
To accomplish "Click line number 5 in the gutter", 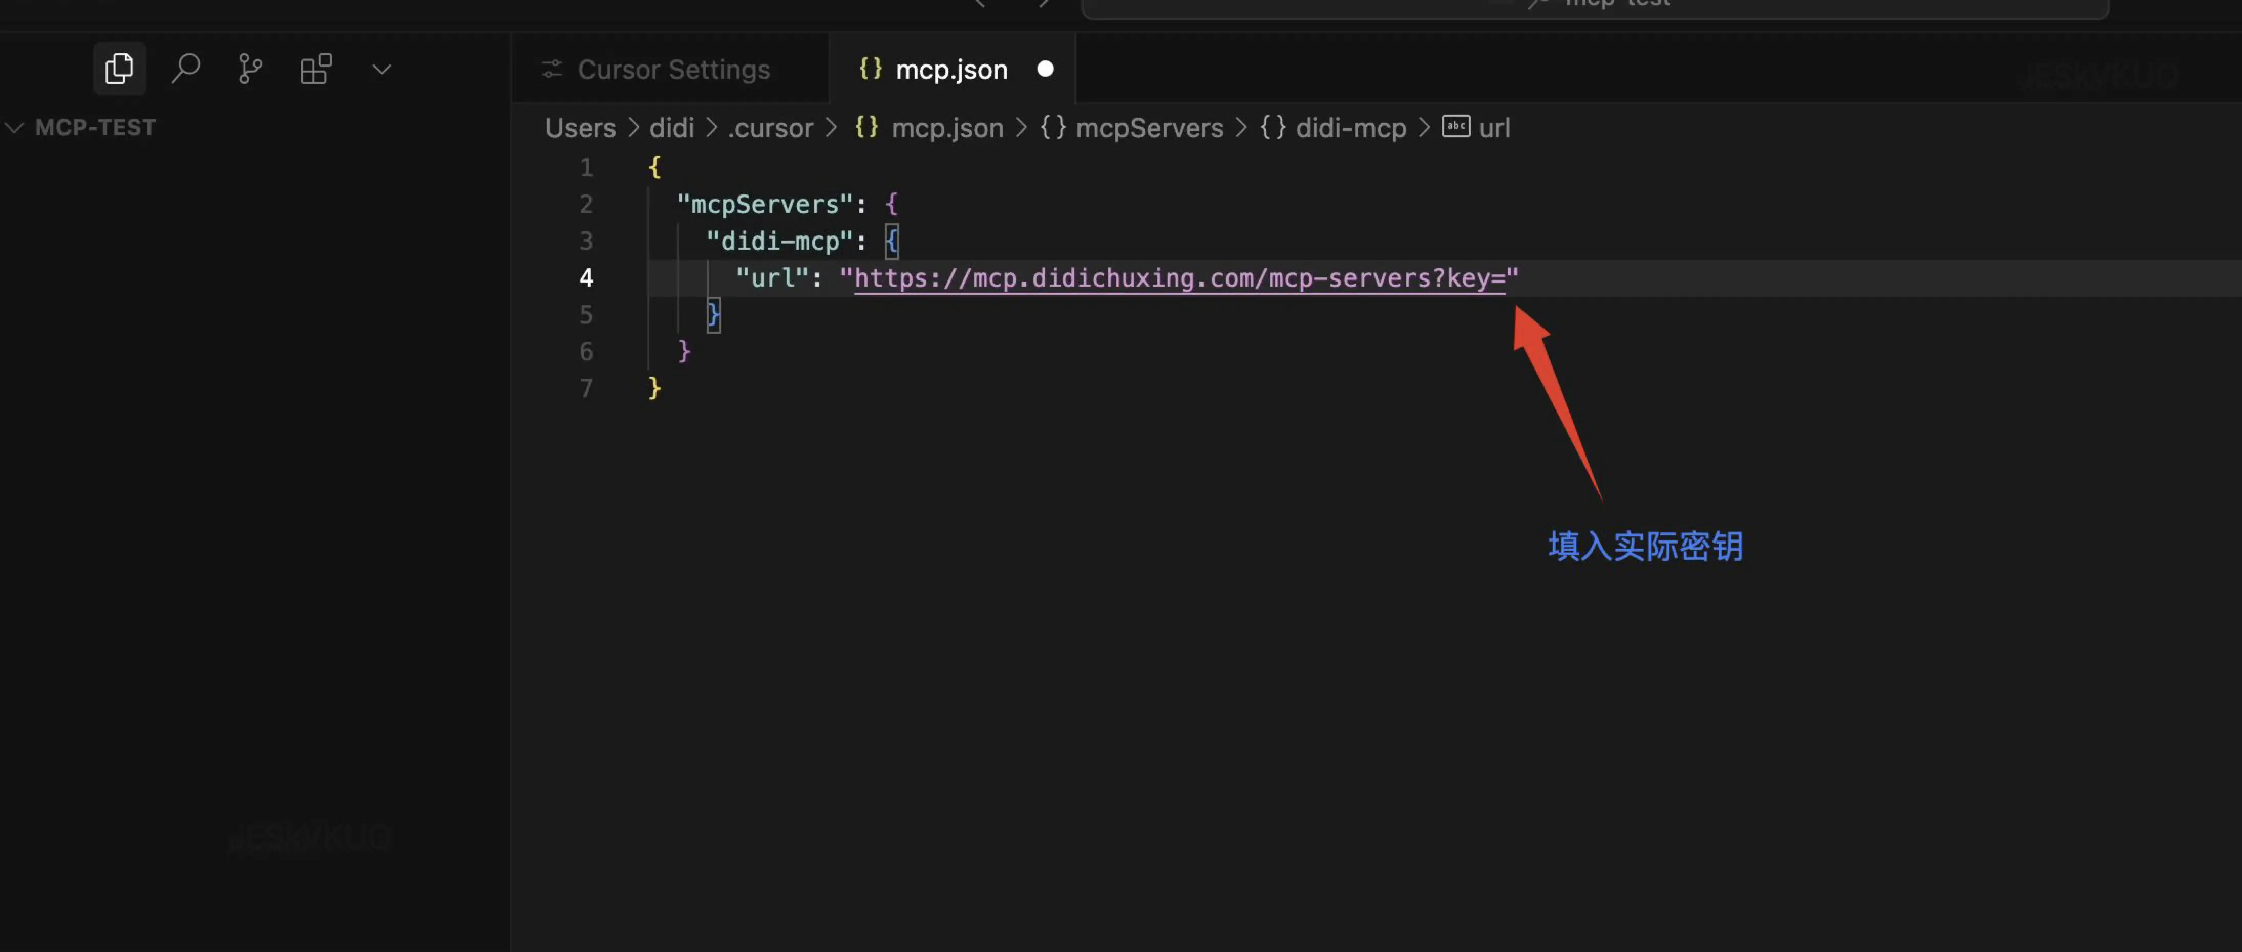I will click(586, 315).
